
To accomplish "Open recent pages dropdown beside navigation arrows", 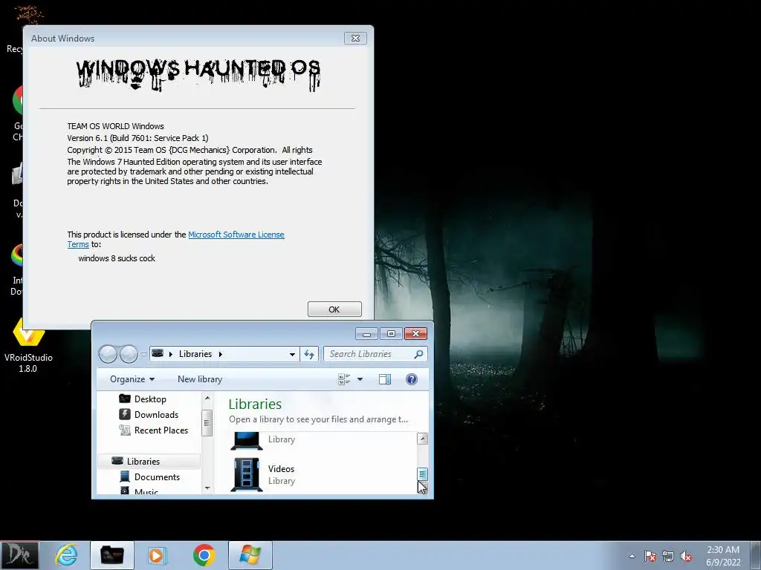I will (x=143, y=354).
